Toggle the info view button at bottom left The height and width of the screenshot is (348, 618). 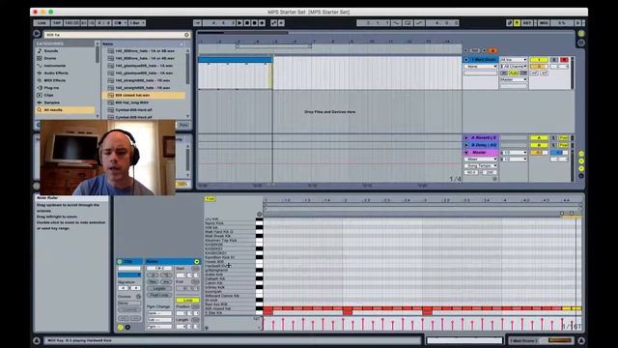[37, 340]
